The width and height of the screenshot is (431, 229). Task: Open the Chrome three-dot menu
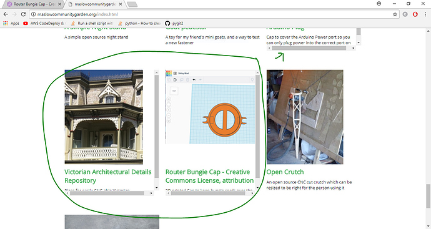(425, 14)
